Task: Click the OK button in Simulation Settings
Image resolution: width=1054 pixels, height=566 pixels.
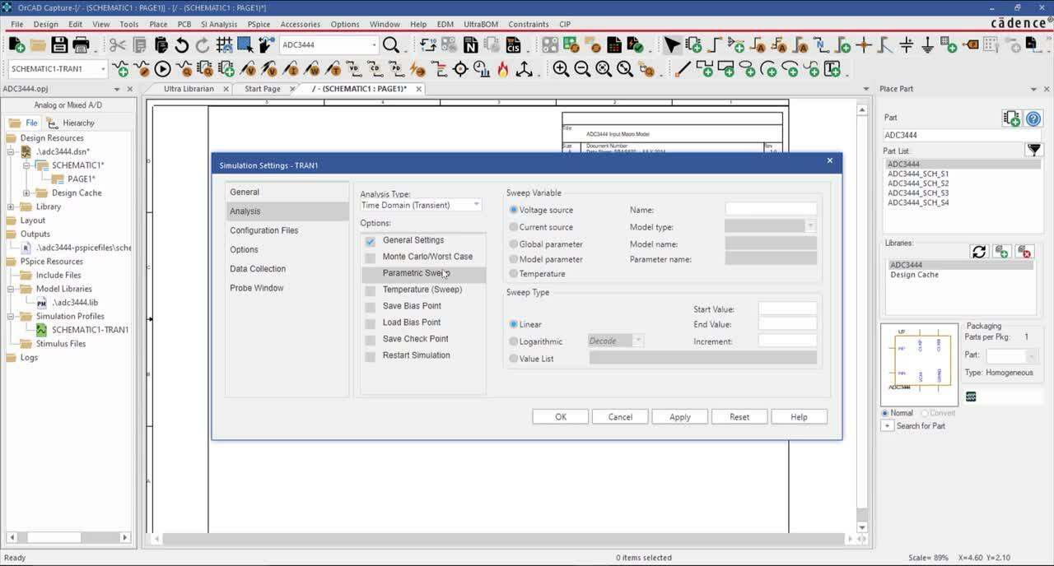Action: coord(561,417)
